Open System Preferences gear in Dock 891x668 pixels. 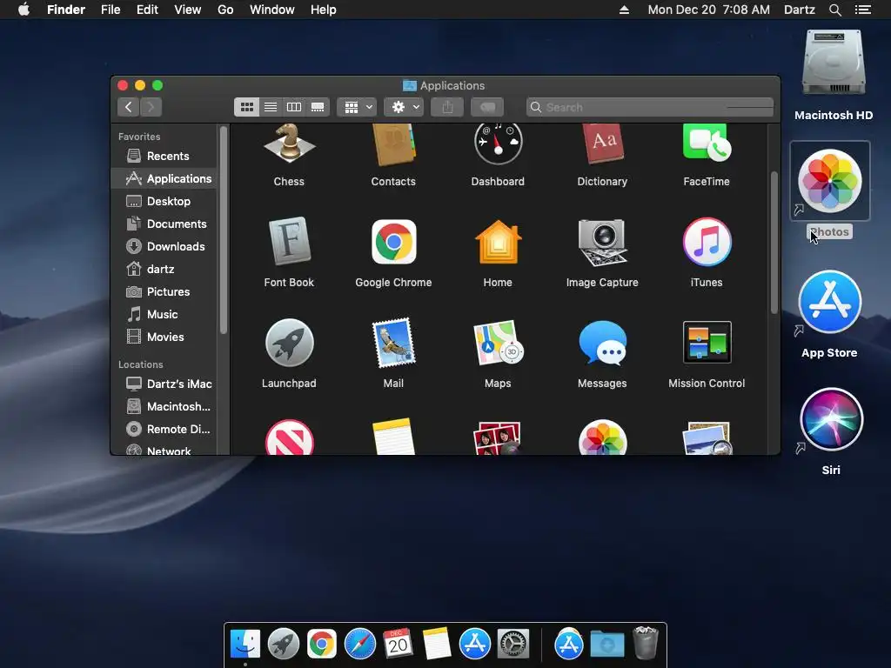pos(513,644)
